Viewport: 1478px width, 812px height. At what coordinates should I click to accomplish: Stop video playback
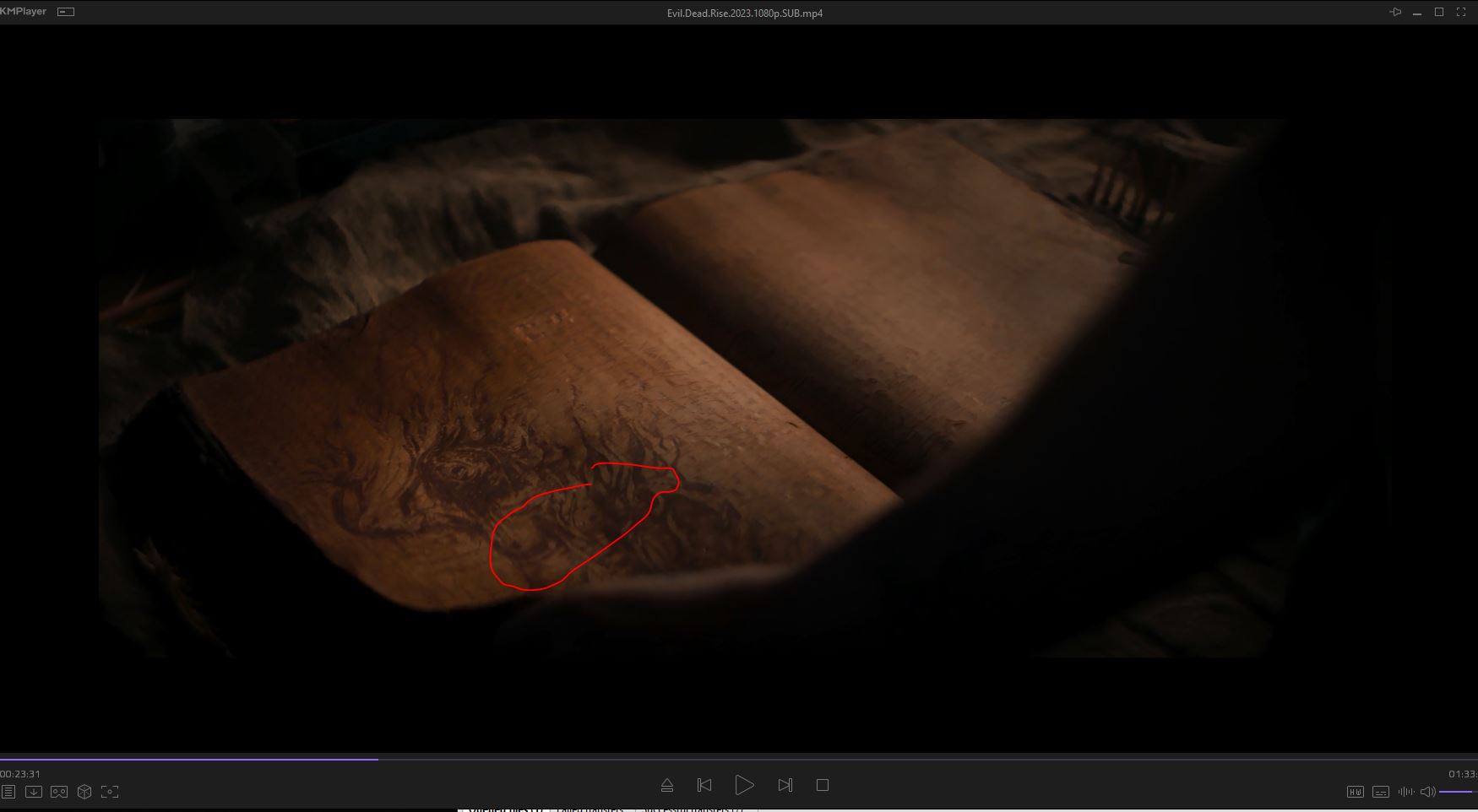823,785
